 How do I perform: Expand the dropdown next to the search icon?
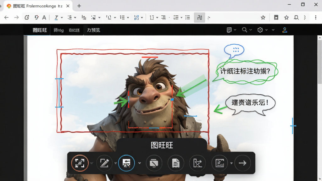(251, 30)
